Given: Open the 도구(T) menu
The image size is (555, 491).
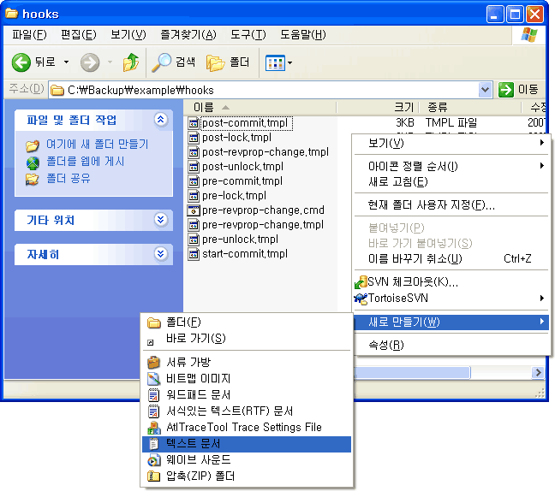Looking at the screenshot, I should pos(248,34).
